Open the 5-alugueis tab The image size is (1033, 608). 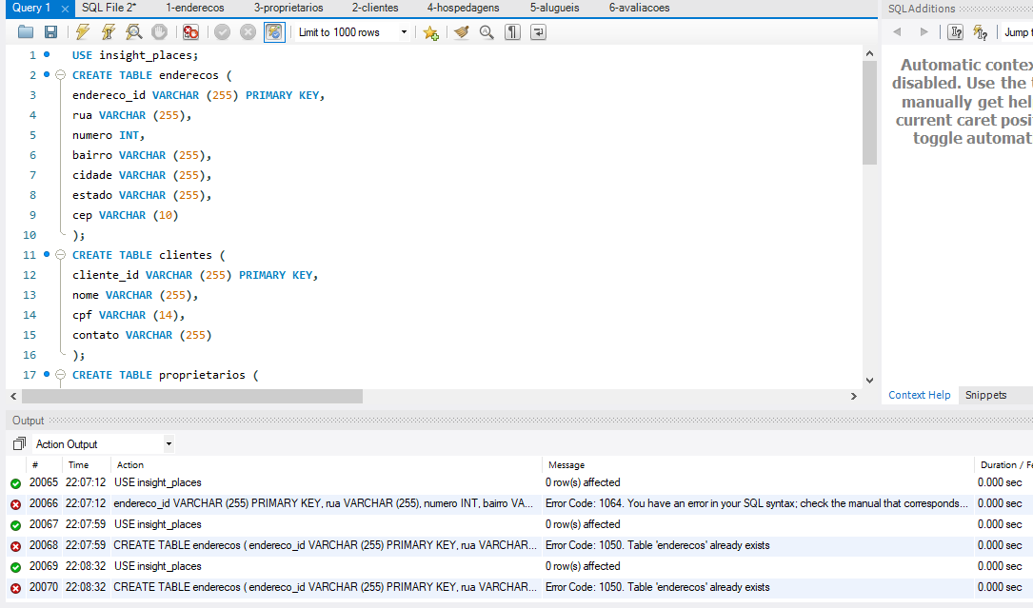(x=555, y=8)
